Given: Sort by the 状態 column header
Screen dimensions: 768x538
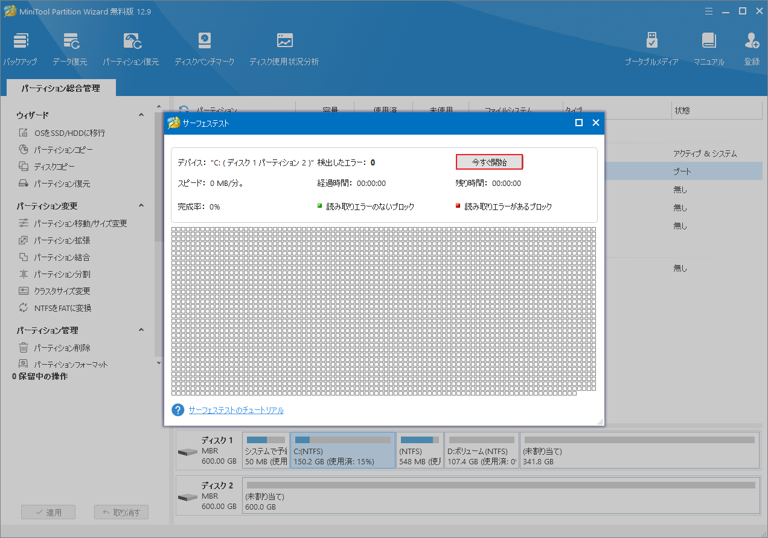Looking at the screenshot, I should click(715, 110).
